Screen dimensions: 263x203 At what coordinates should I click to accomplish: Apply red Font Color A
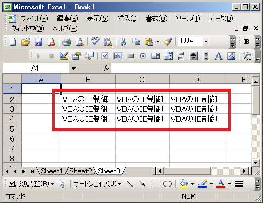tap(221, 184)
